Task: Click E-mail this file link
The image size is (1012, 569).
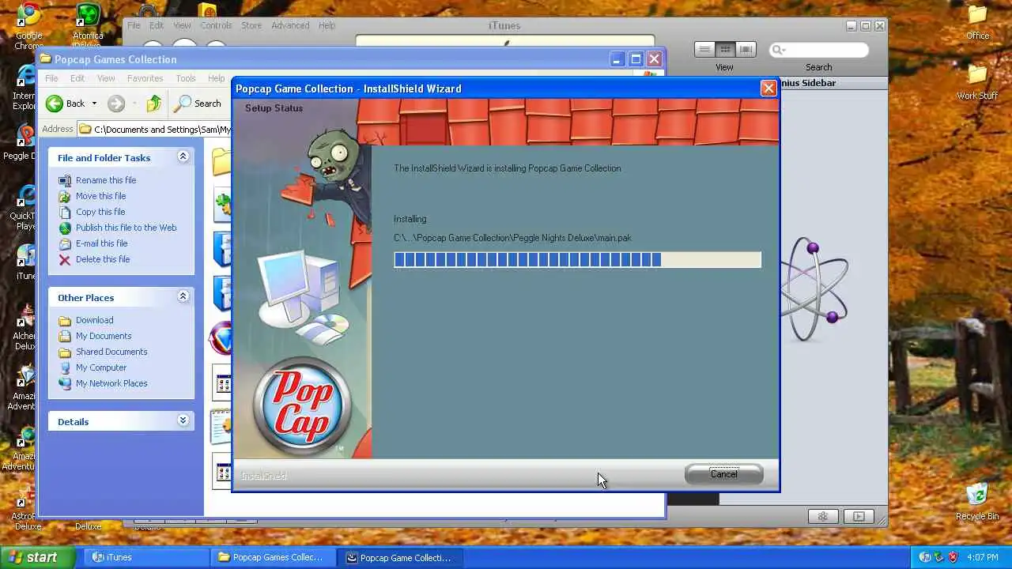Action: point(101,243)
